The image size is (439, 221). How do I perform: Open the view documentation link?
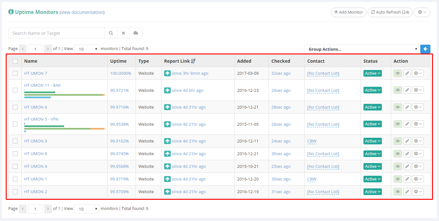click(x=82, y=12)
